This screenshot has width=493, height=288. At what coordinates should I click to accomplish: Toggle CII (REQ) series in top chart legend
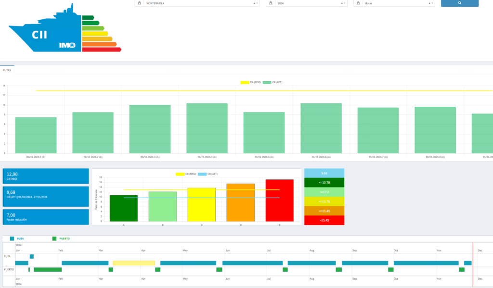click(250, 83)
